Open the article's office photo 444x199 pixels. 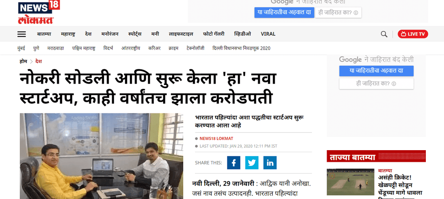(101, 156)
